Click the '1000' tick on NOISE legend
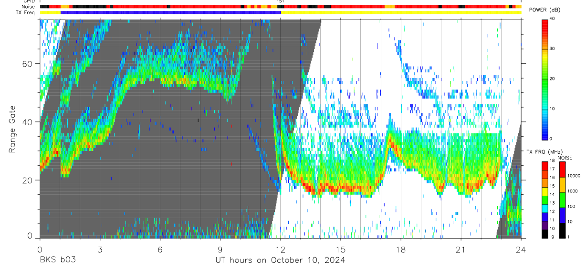586x270 pixels. pyautogui.click(x=573, y=191)
